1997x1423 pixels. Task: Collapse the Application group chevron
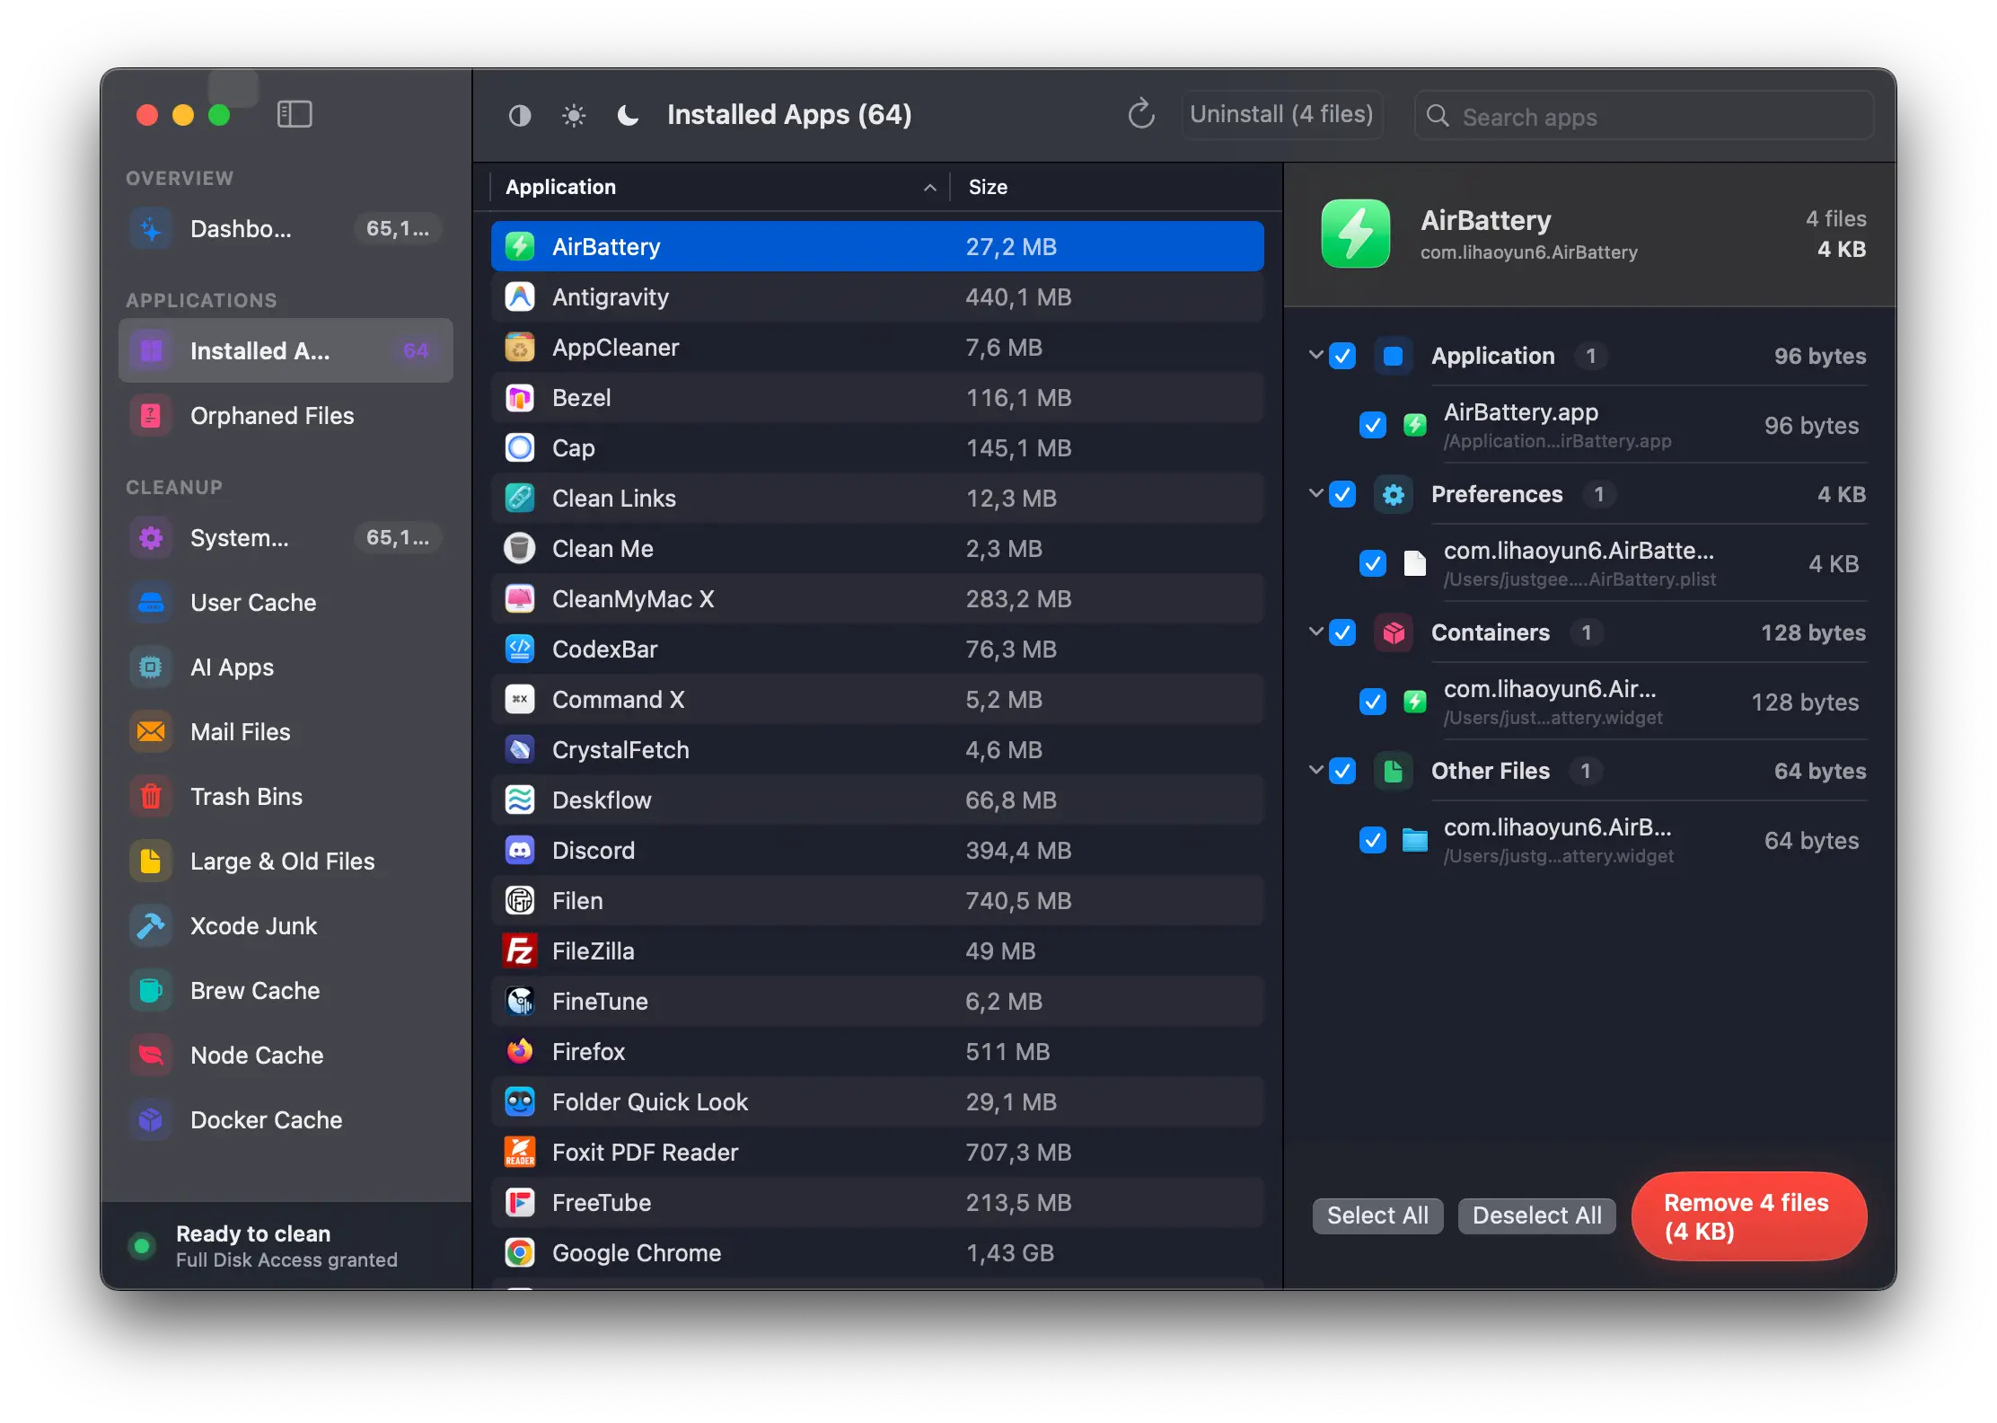pyautogui.click(x=1315, y=355)
